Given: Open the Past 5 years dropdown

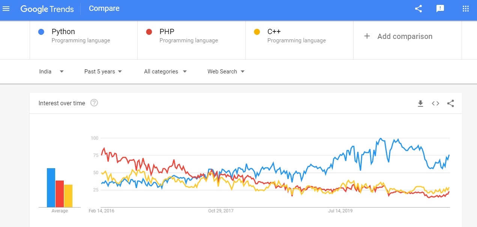Looking at the screenshot, I should pyautogui.click(x=103, y=72).
